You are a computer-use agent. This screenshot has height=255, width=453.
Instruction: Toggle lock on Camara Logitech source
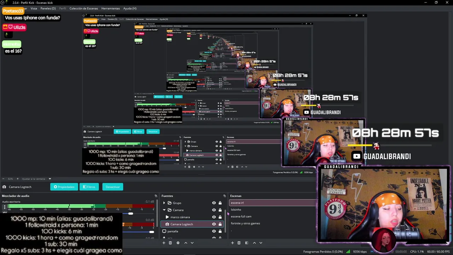220,224
